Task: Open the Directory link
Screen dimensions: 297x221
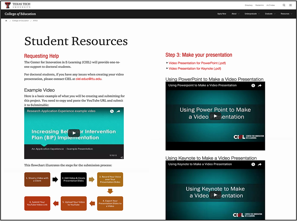Action: [248, 5]
